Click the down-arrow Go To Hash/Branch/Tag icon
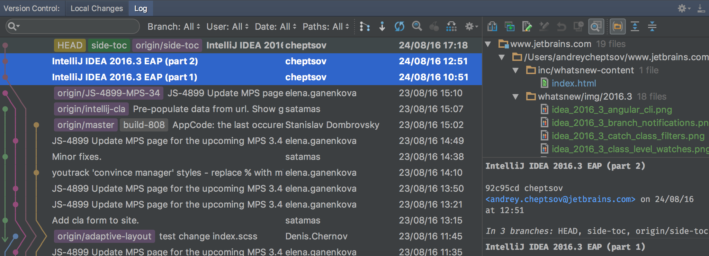709x256 pixels. pos(382,27)
